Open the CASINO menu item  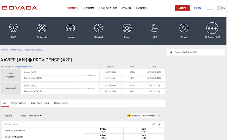tap(89, 8)
